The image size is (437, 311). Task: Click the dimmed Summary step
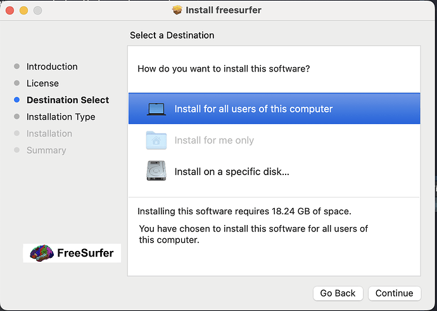[46, 150]
